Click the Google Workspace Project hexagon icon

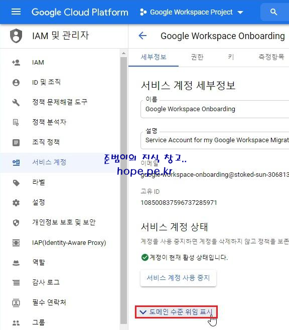click(x=143, y=12)
